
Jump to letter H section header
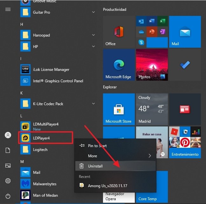[x=22, y=24]
